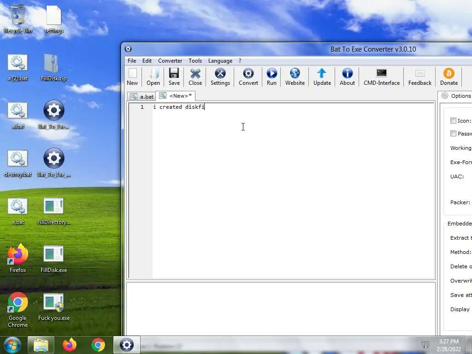Check for updates with the Update arrow icon
Image resolution: width=472 pixels, height=354 pixels.
pos(322,77)
